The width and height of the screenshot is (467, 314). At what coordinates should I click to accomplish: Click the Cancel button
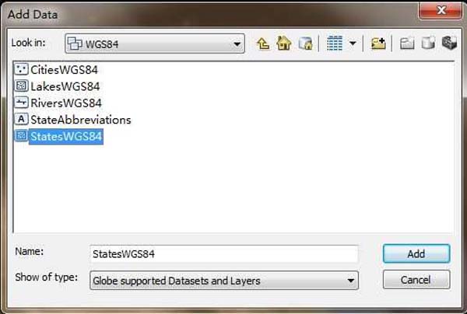pos(416,280)
